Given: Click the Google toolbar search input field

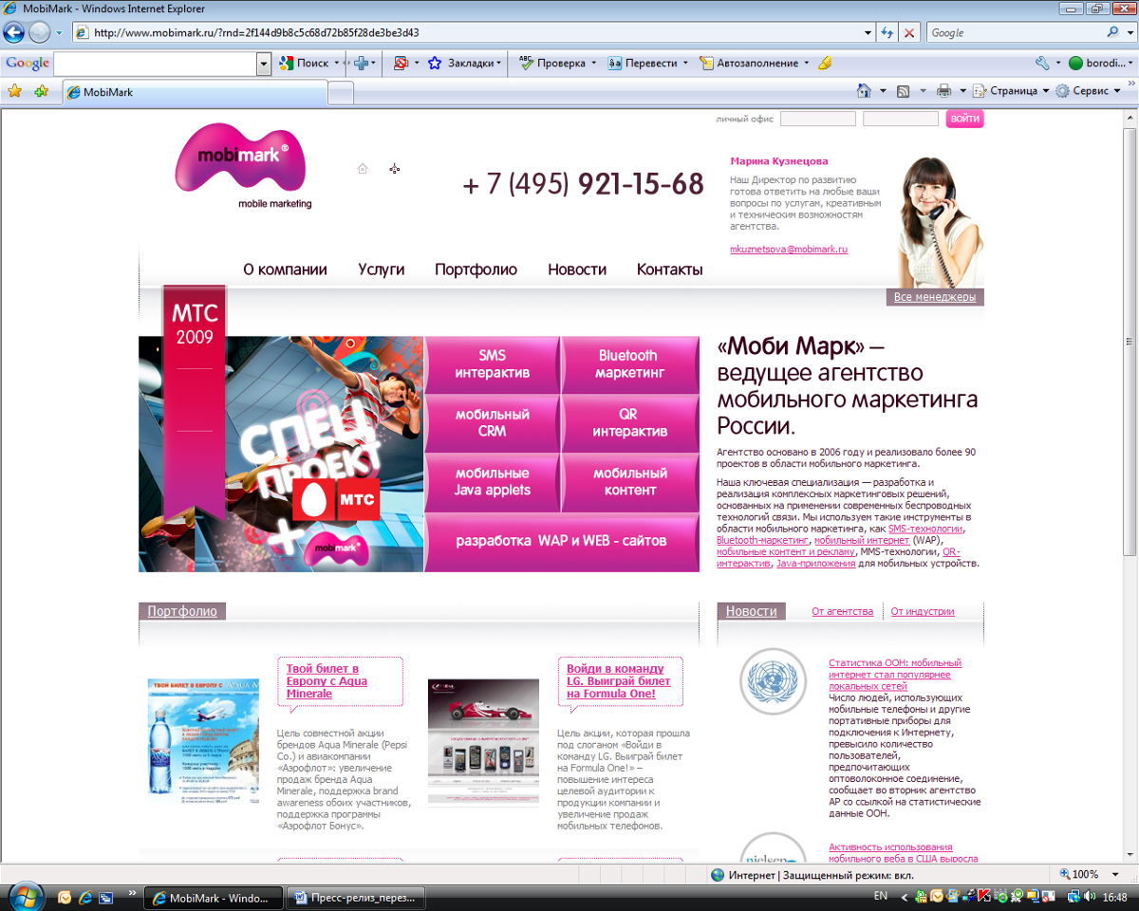Looking at the screenshot, I should coord(155,64).
